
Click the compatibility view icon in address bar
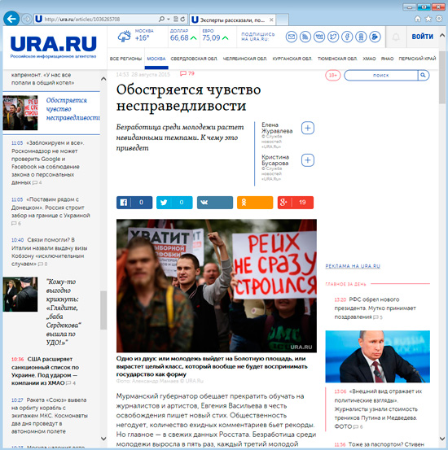pyautogui.click(x=176, y=20)
